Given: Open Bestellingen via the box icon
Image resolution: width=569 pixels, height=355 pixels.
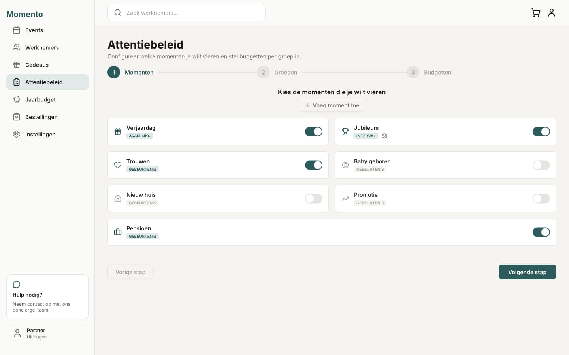Looking at the screenshot, I should point(17,117).
